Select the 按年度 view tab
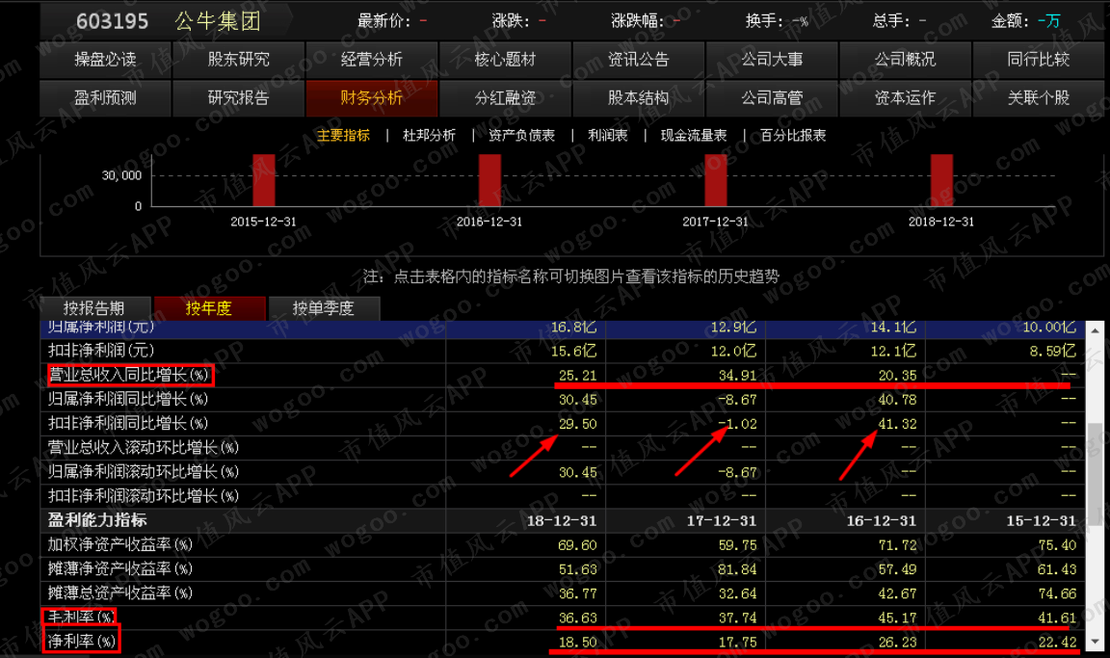The image size is (1110, 658). tap(209, 308)
